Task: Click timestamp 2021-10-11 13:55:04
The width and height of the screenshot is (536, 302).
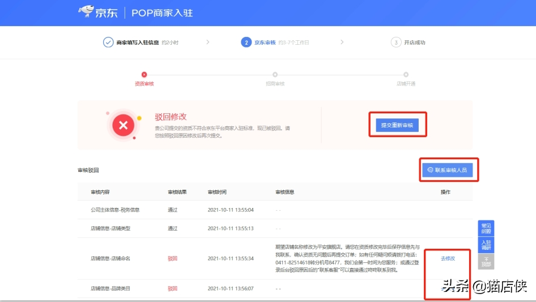Action: (x=231, y=210)
